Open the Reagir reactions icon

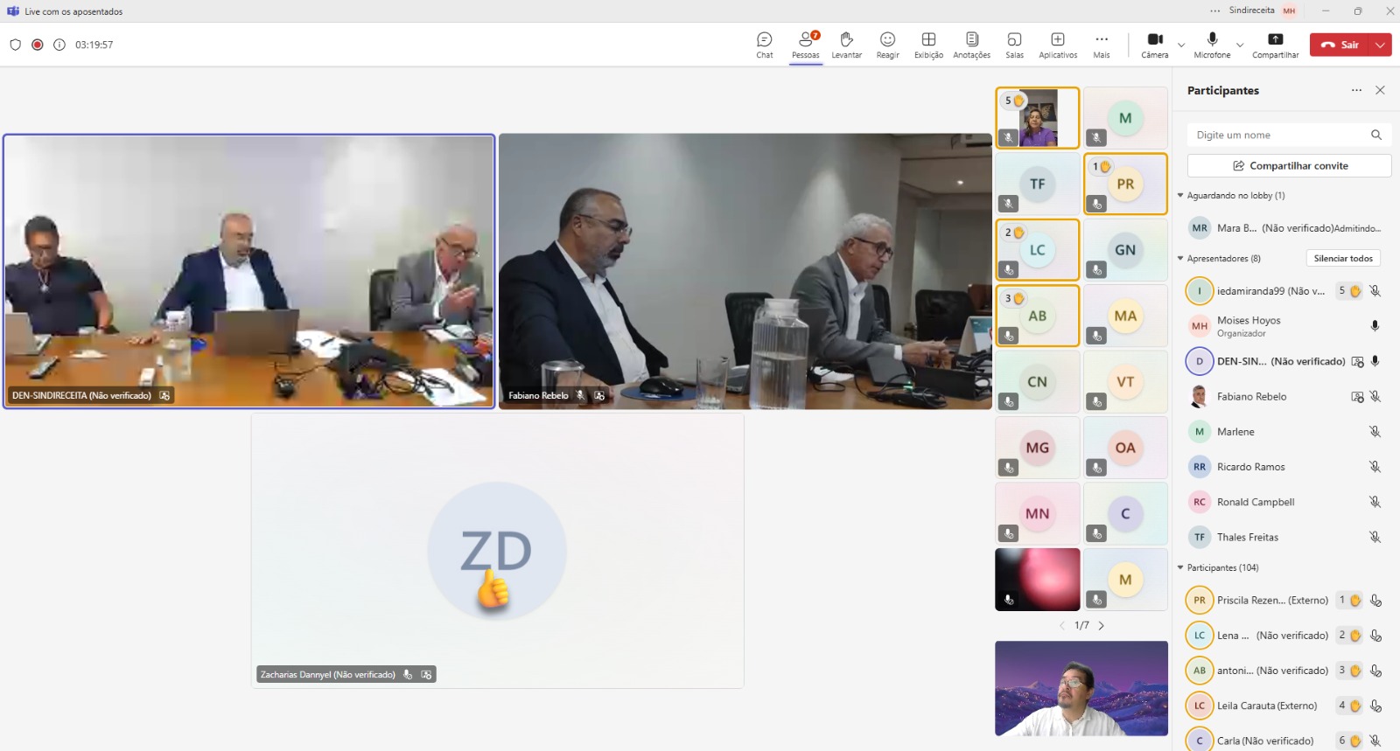click(887, 45)
